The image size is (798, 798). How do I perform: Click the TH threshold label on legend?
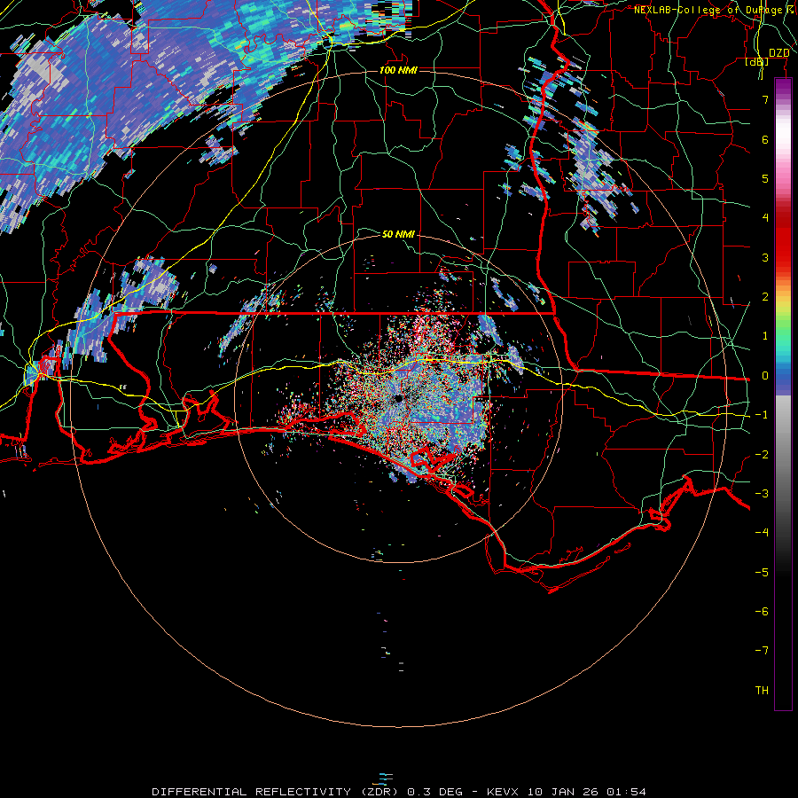point(762,691)
